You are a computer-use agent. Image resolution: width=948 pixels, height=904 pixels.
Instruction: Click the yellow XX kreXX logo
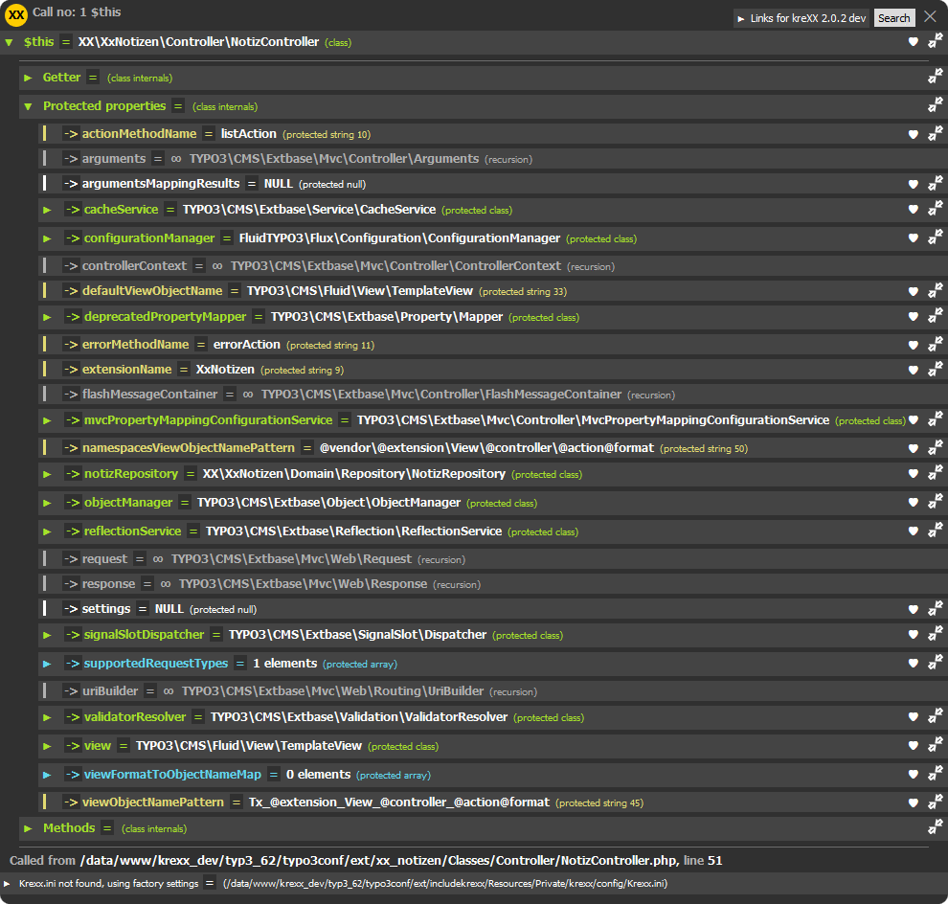(x=16, y=14)
